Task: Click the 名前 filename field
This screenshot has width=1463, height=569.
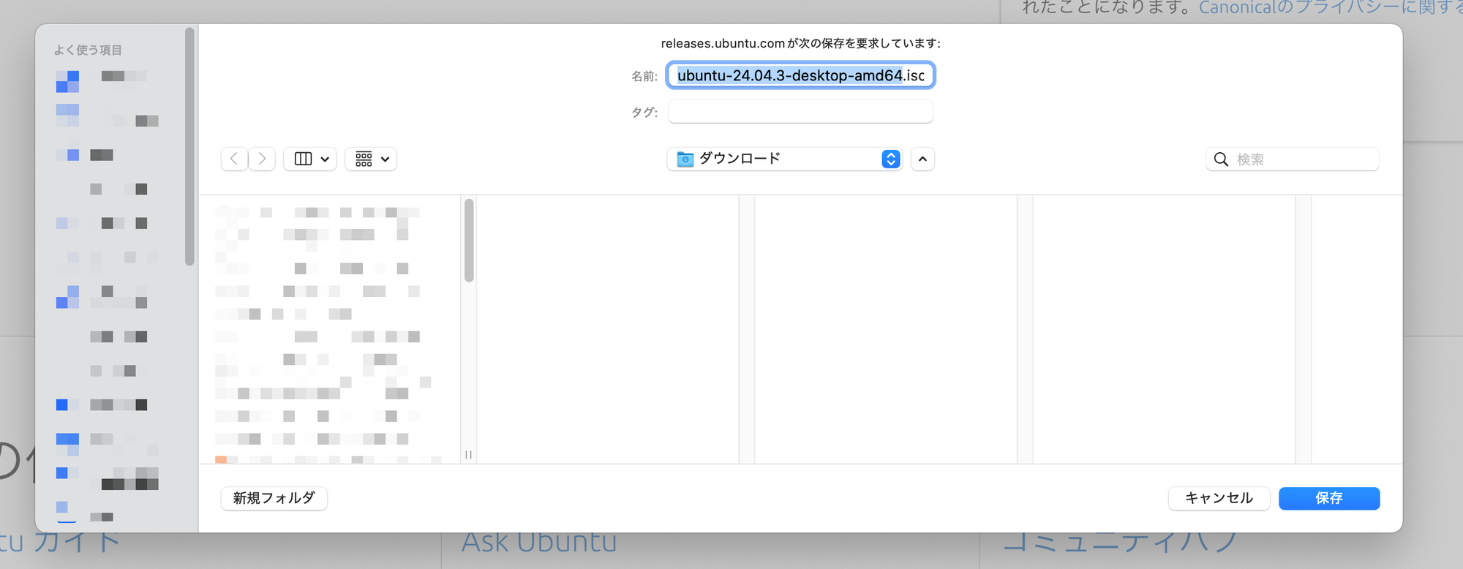Action: [800, 75]
